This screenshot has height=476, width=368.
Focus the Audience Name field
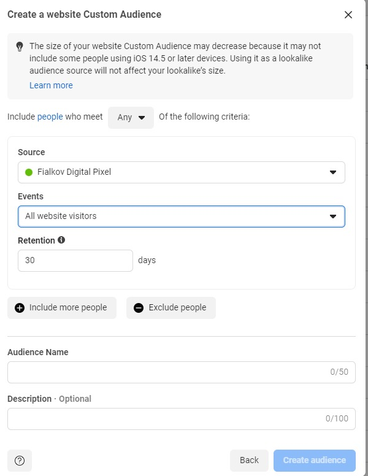182,372
